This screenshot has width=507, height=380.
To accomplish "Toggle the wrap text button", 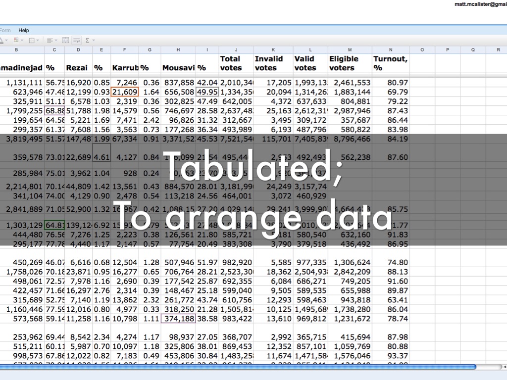I will tap(77, 40).
